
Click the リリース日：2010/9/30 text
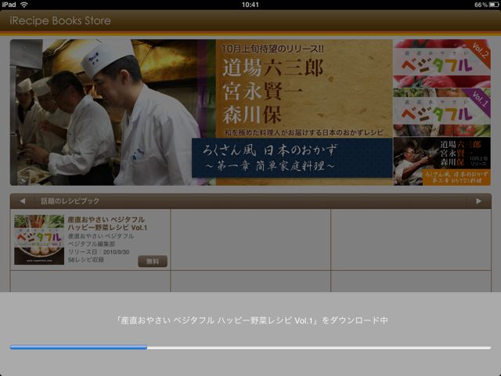click(x=99, y=252)
